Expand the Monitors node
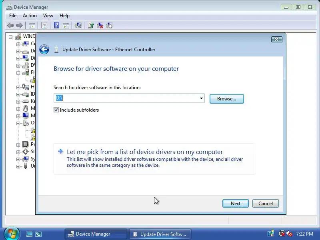Screen dimensions: 320x240 coord(18,116)
